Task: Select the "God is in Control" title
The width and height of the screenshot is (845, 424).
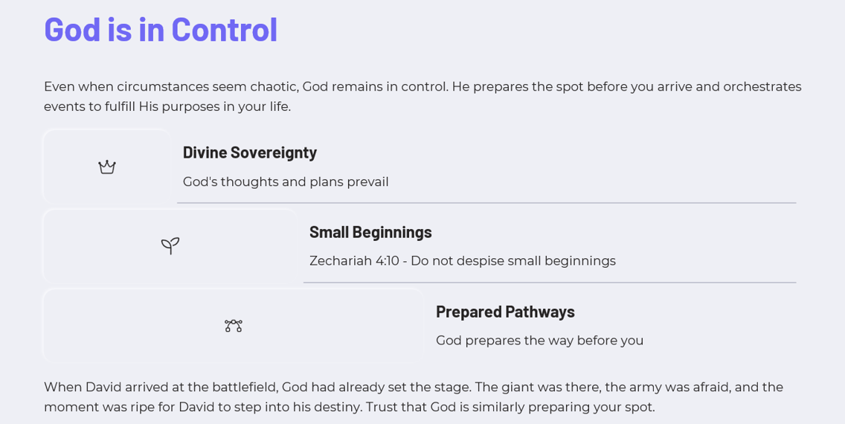Action: (x=161, y=29)
